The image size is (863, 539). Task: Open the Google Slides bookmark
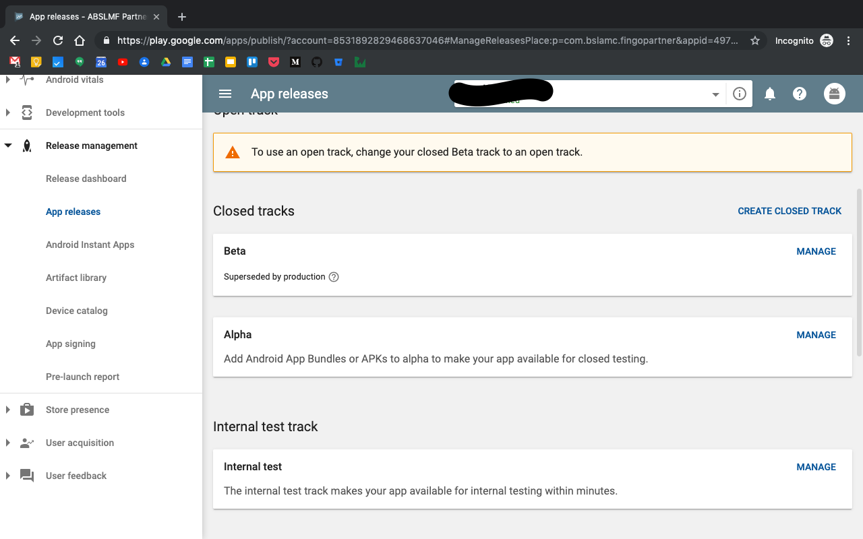[x=231, y=62]
